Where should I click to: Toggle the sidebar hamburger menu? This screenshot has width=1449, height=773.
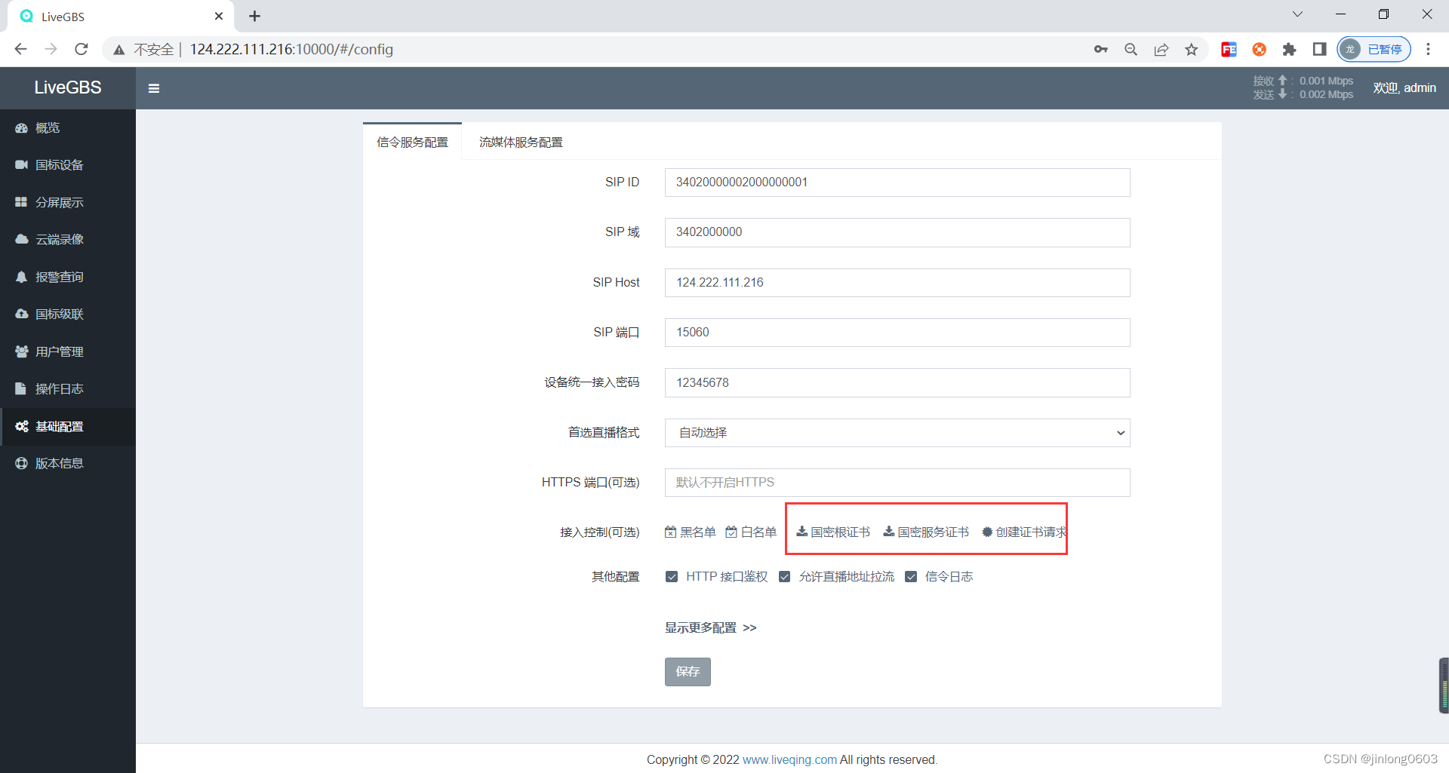[154, 88]
